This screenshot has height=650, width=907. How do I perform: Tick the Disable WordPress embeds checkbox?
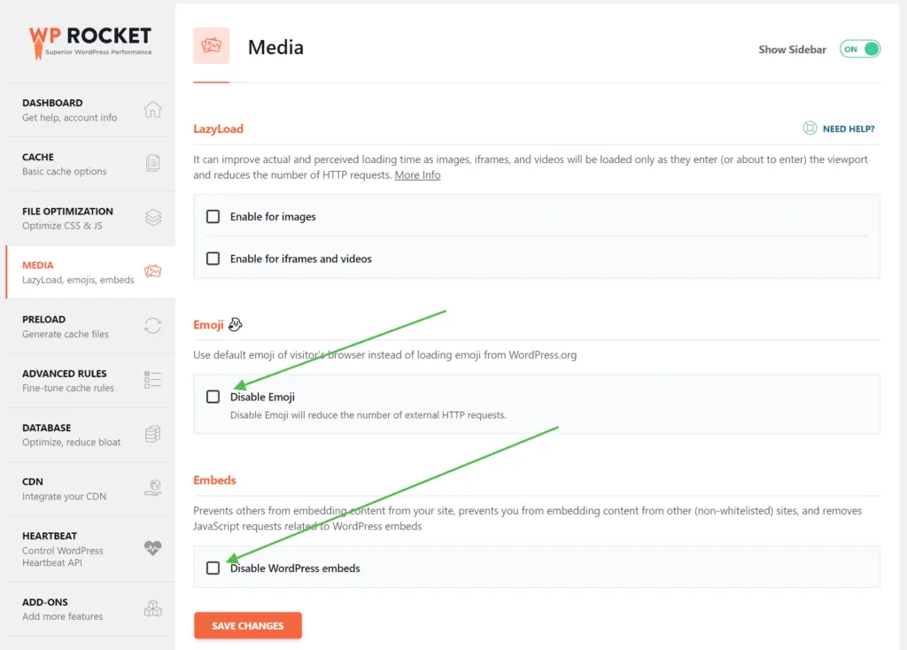point(213,568)
